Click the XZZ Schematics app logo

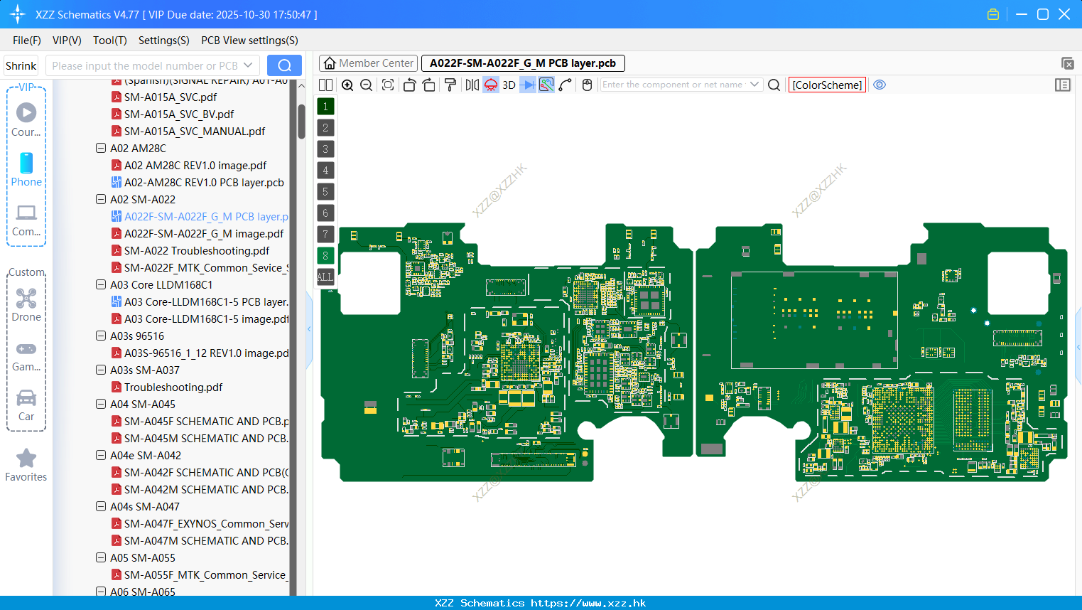[x=18, y=14]
